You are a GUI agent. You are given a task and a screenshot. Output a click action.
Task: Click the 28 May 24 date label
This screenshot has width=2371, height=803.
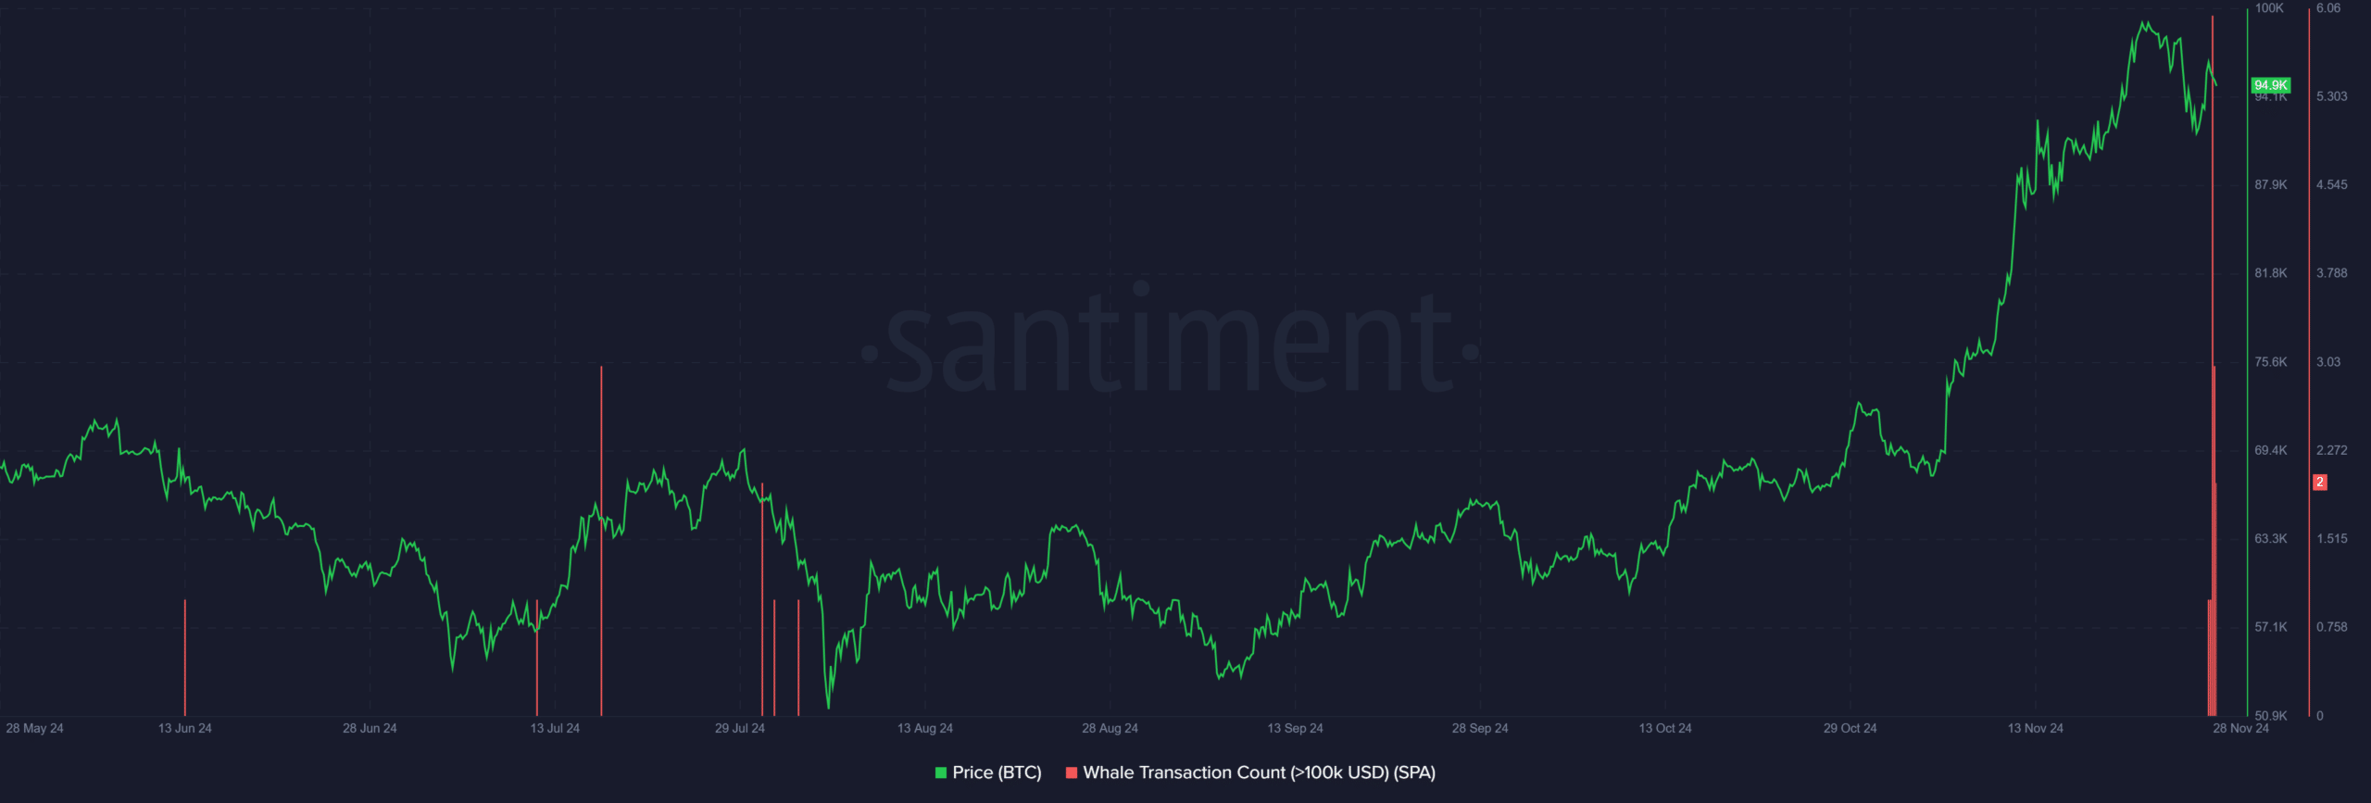coord(34,728)
